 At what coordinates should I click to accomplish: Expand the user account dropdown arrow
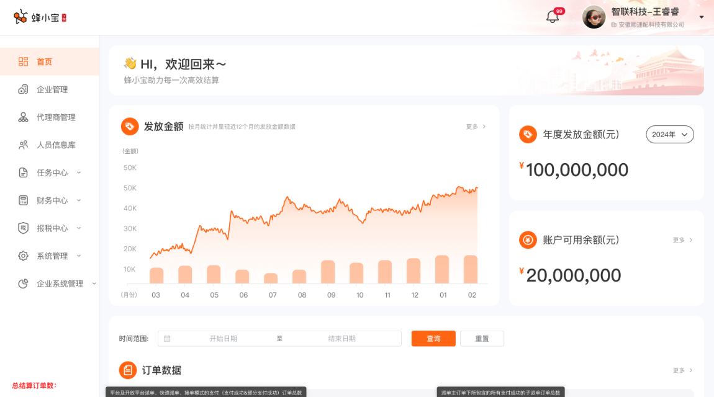(x=702, y=17)
